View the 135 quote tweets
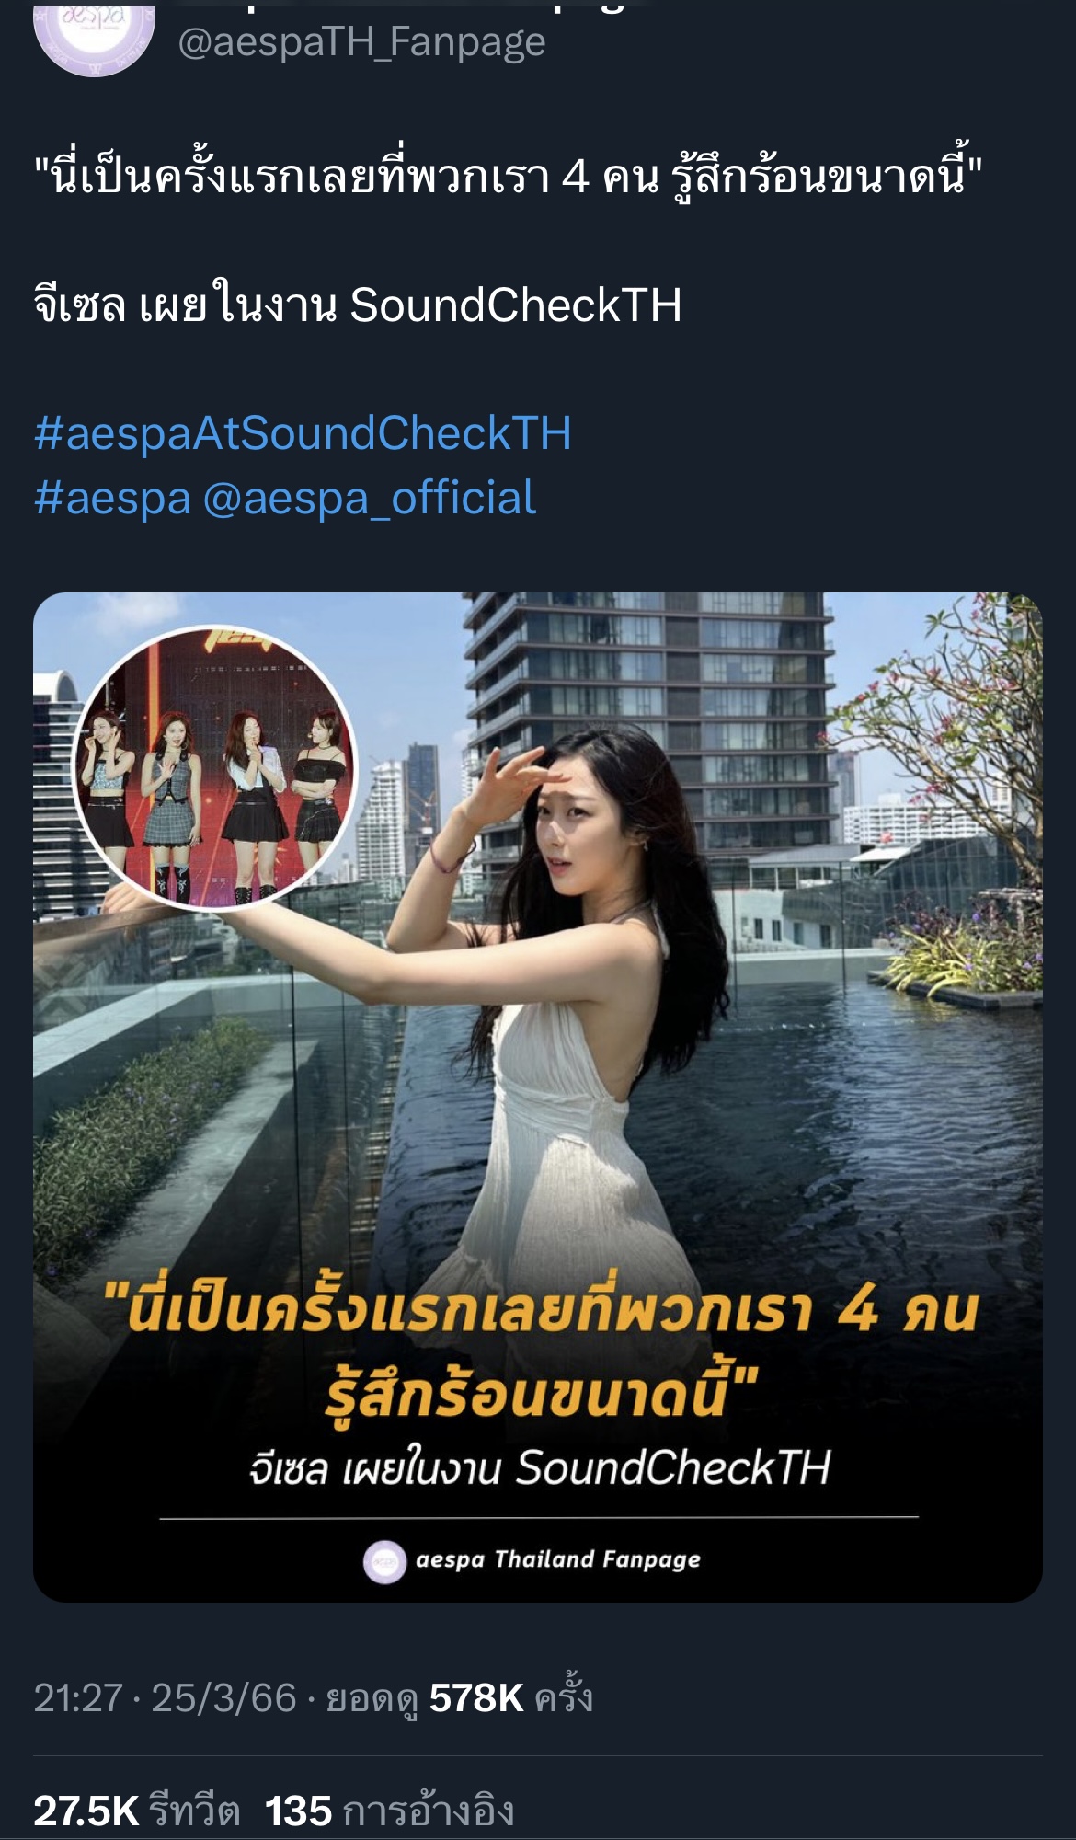The width and height of the screenshot is (1076, 1840). click(389, 1811)
